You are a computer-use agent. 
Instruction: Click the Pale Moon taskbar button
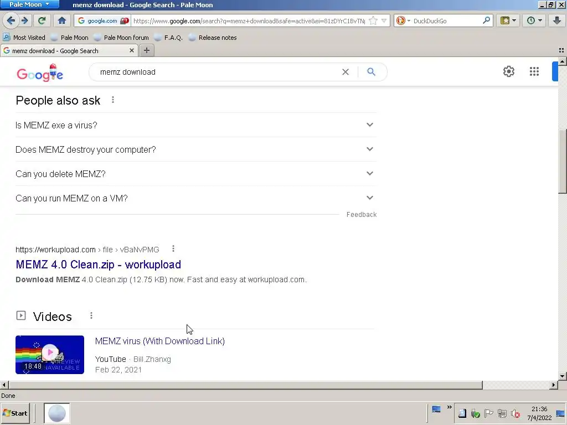coord(57,413)
